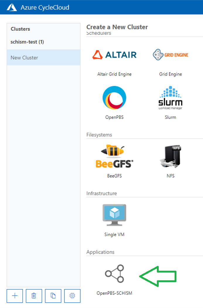The width and height of the screenshot is (203, 308).
Task: Click the OpenPBS-SCHISM label text
Action: (114, 293)
